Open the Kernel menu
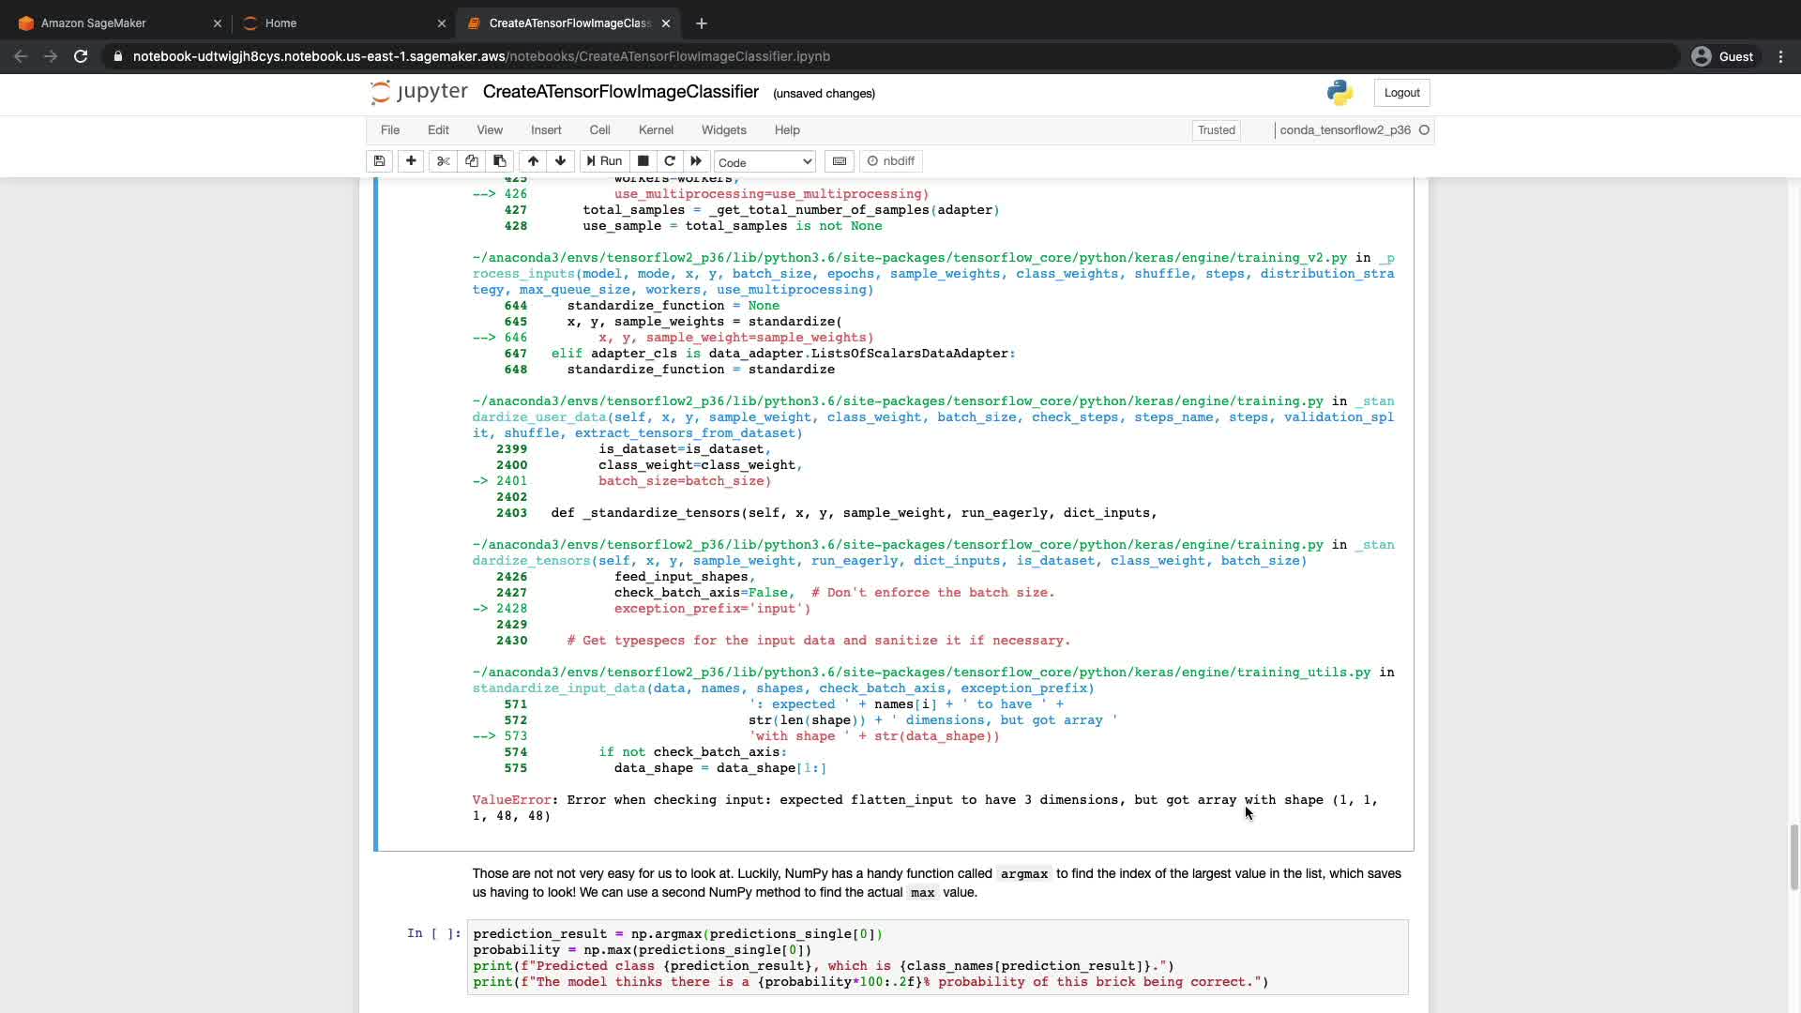Viewport: 1801px width, 1013px height. [x=656, y=130]
